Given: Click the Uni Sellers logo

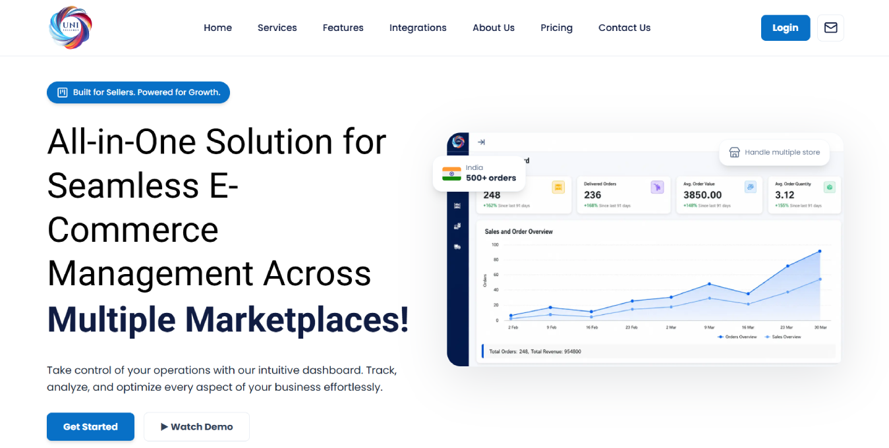Looking at the screenshot, I should pyautogui.click(x=71, y=28).
